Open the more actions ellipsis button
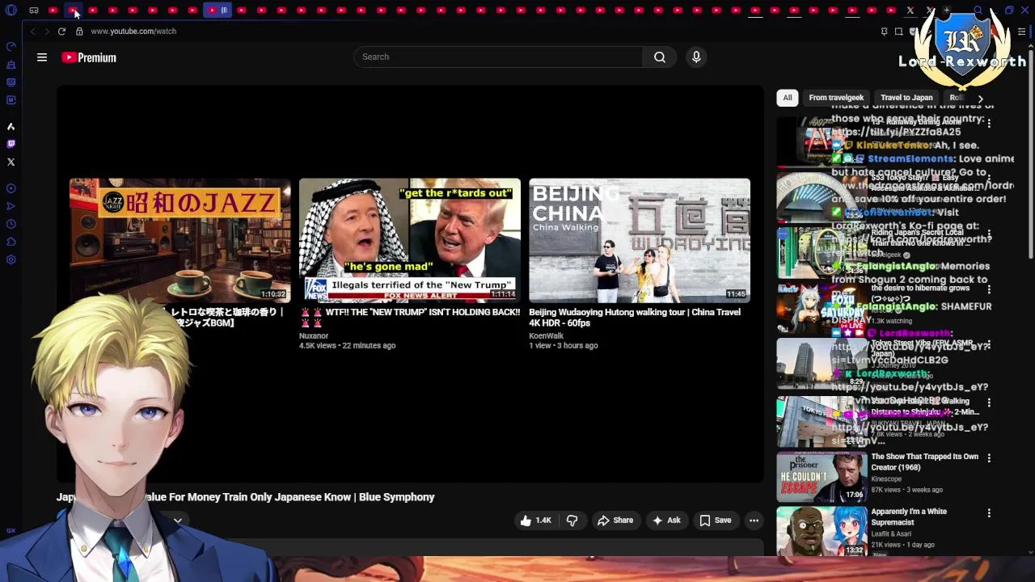The image size is (1035, 582). click(754, 521)
